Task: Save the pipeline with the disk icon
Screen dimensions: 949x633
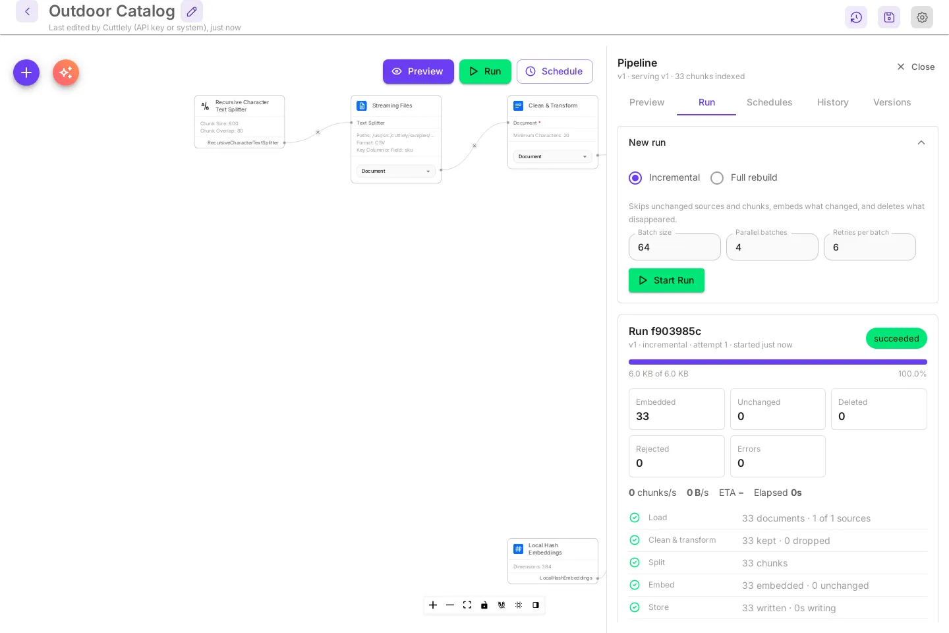Action: click(x=889, y=17)
